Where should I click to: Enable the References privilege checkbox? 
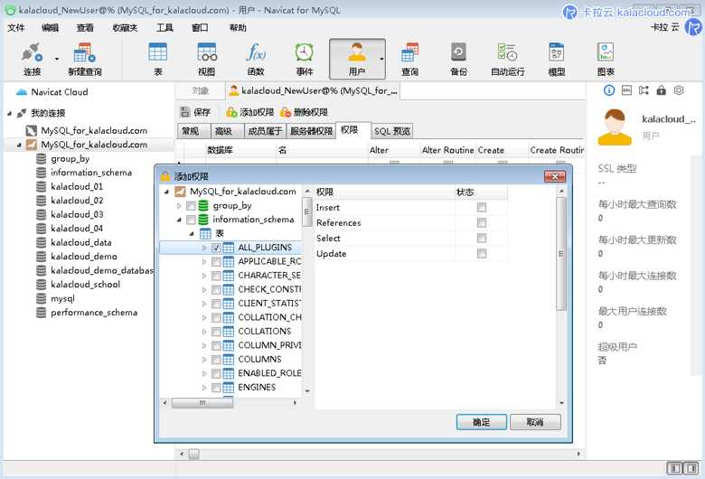pyautogui.click(x=482, y=222)
